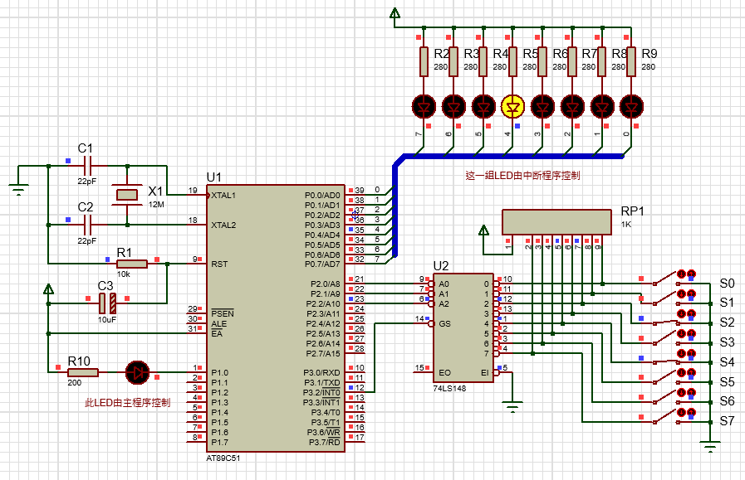Click the '12M' crystal value
Image resolution: width=745 pixels, height=480 pixels.
tap(156, 205)
